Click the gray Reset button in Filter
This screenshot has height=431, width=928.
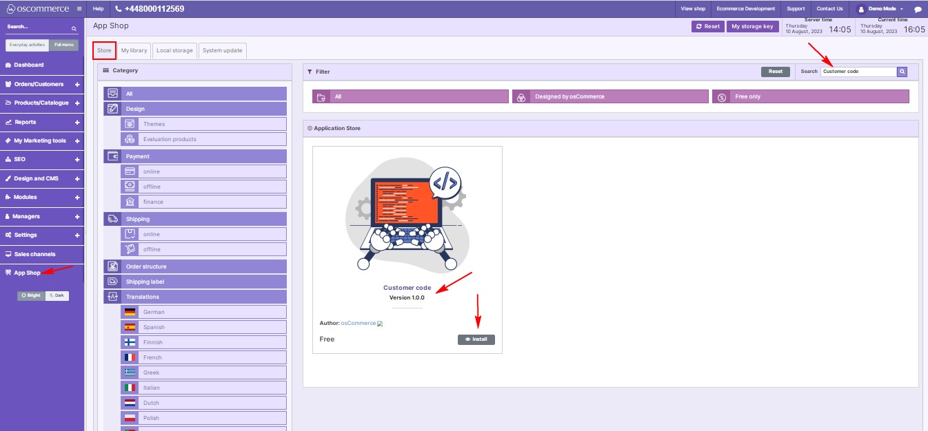[776, 72]
